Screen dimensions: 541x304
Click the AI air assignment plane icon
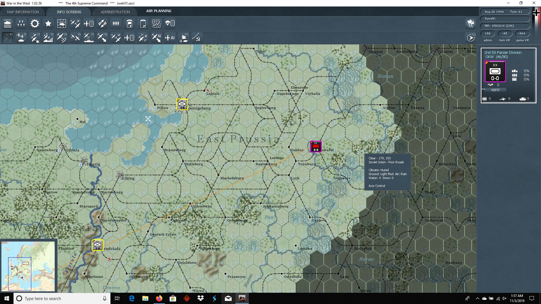coord(170,38)
